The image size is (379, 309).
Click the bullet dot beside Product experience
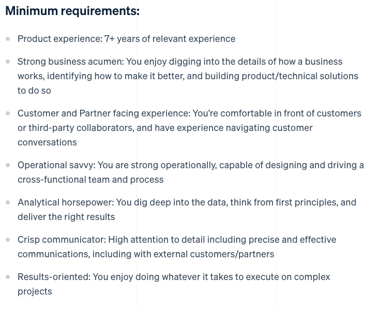[x=8, y=39]
